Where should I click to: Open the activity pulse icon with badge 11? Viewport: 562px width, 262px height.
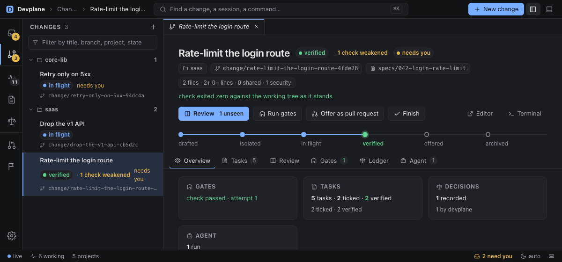(x=12, y=78)
